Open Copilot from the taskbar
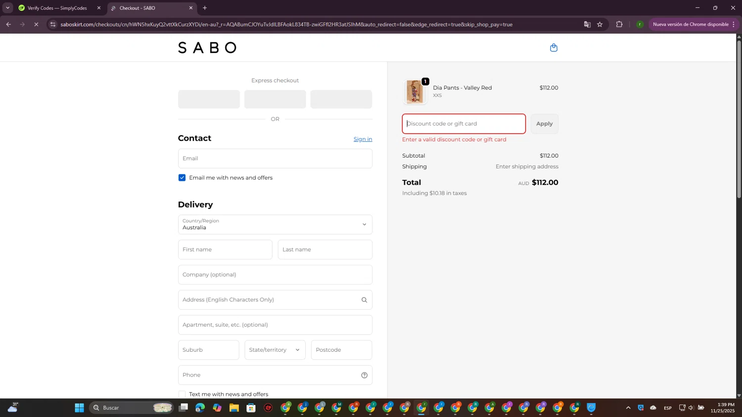This screenshot has height=417, width=742. pyautogui.click(x=217, y=408)
